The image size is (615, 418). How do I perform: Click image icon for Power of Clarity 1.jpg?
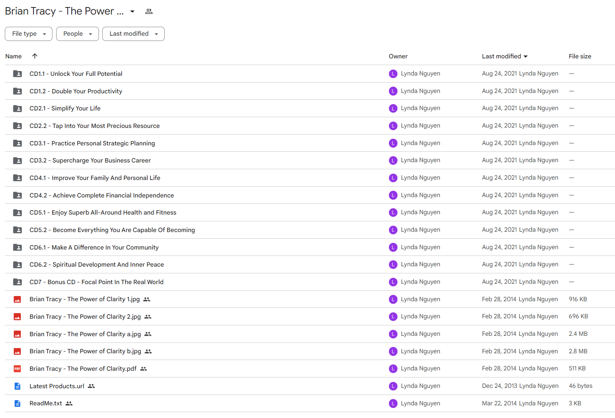pyautogui.click(x=17, y=299)
